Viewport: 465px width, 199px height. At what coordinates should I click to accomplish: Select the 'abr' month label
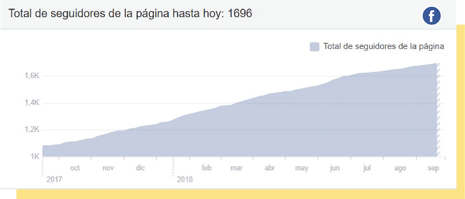(x=270, y=168)
